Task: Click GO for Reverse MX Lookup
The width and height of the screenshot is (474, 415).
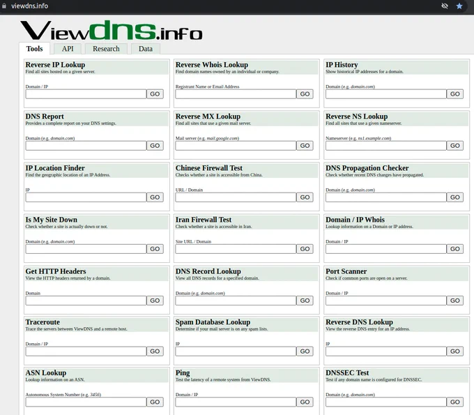Action: click(x=305, y=146)
